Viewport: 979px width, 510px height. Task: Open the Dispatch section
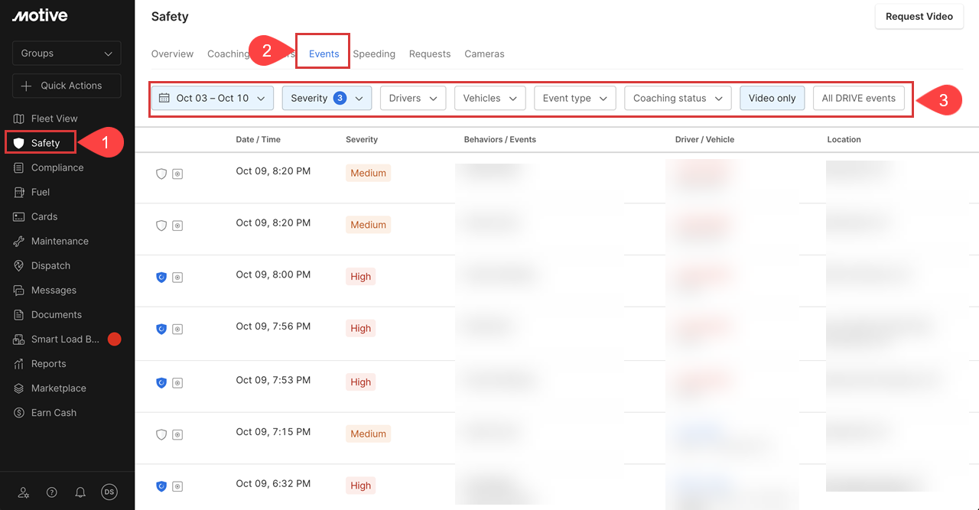point(49,265)
